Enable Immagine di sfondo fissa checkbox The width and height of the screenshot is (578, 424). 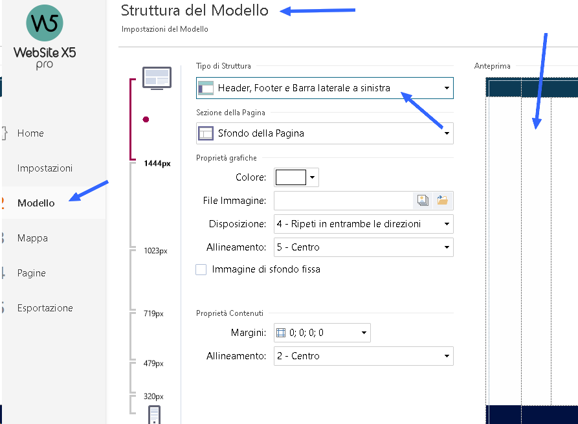pos(201,269)
